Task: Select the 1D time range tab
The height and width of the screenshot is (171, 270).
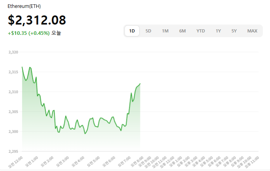Action: pyautogui.click(x=132, y=31)
